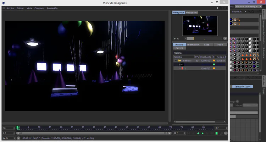Screen dimensions: 266x142
Task: Sort history by Resolución column
Action: 206,57
